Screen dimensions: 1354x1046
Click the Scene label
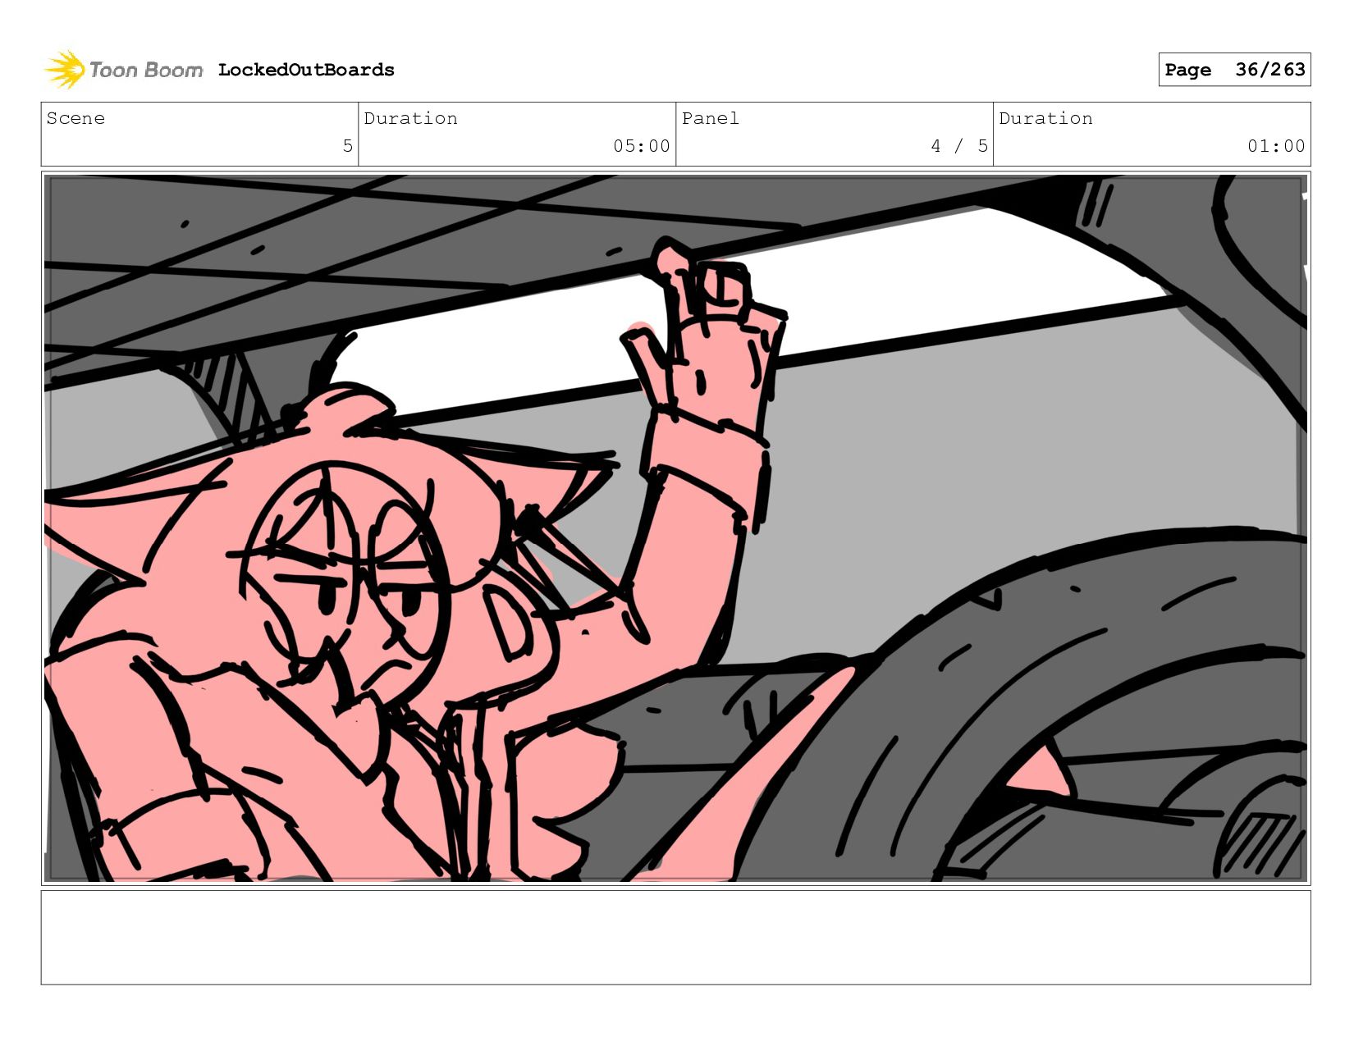tap(75, 118)
